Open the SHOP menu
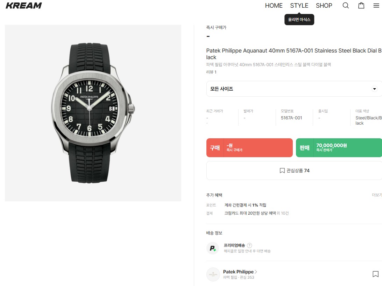The image size is (382, 286). (x=324, y=6)
